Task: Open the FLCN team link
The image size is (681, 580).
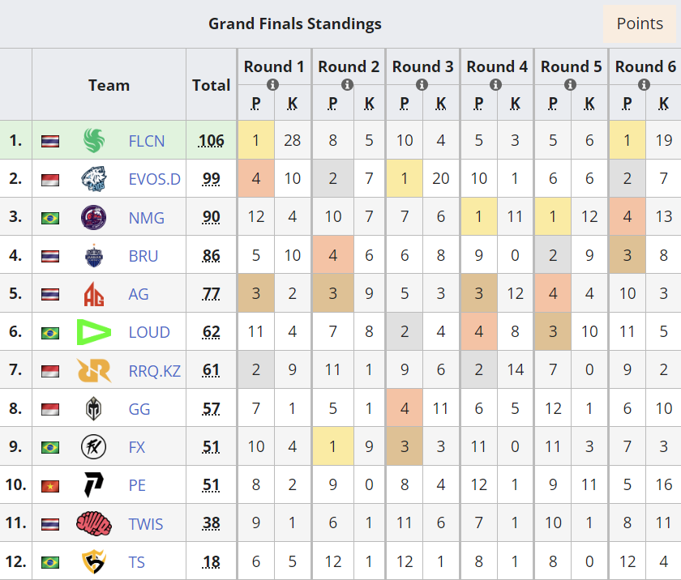Action: 147,141
